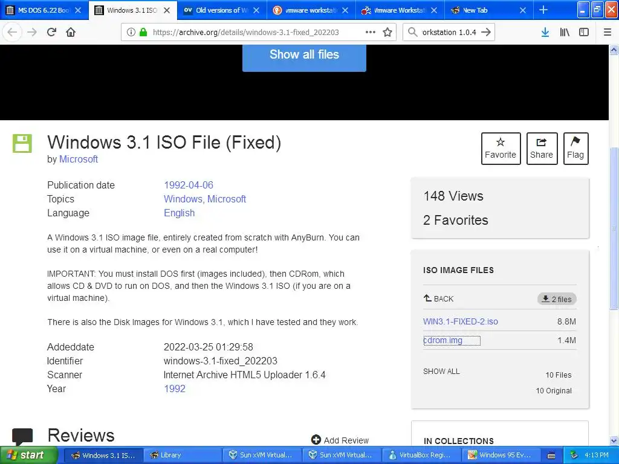The image size is (619, 464).
Task: Switch to vmware workstation DuckDuckGo tab
Action: [310, 10]
